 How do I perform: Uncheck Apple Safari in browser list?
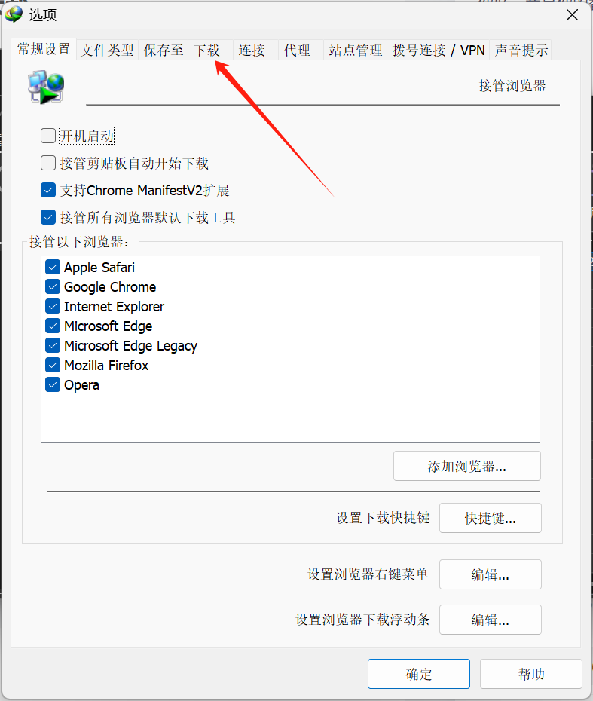click(53, 267)
